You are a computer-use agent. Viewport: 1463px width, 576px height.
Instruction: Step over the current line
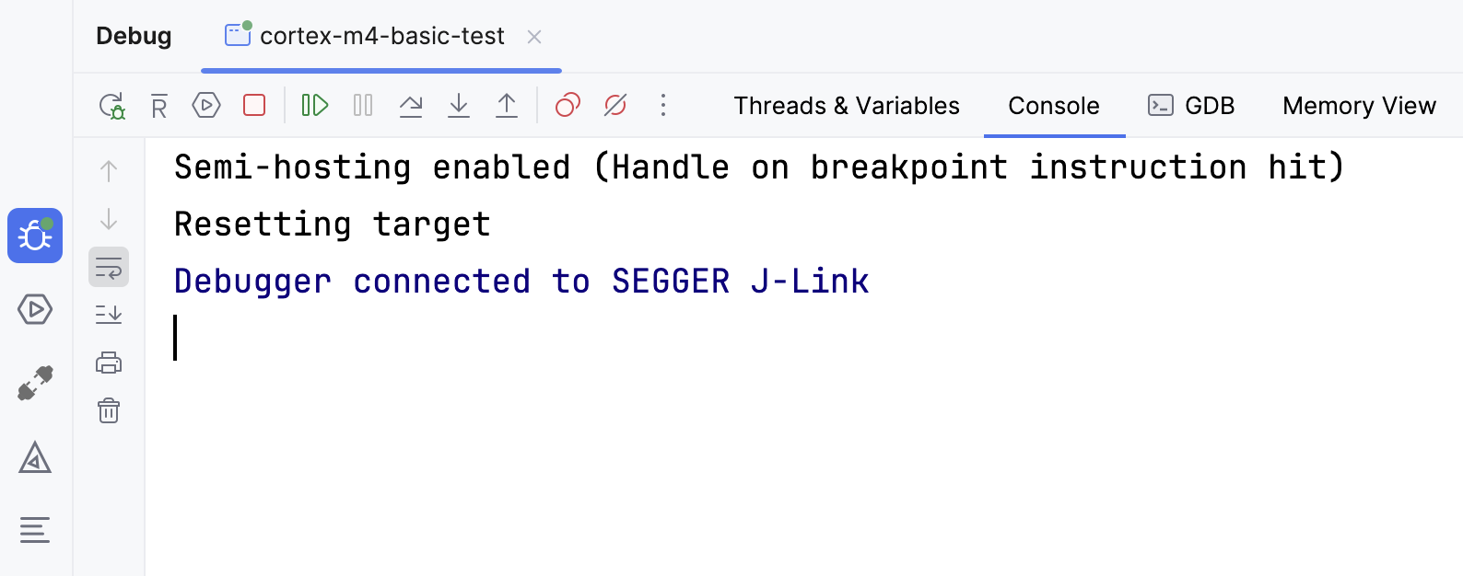(412, 105)
